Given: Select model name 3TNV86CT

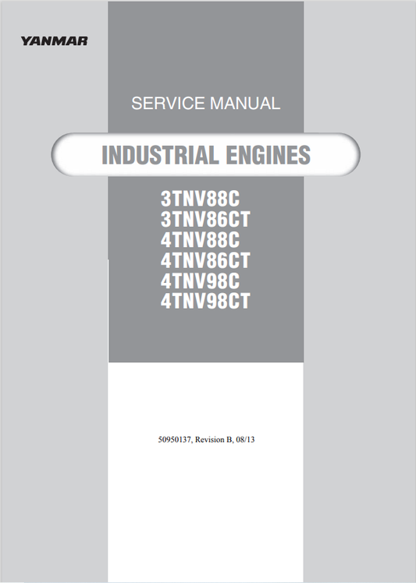Looking at the screenshot, I should coord(205,219).
